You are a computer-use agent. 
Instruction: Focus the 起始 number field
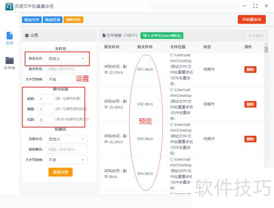46,99
